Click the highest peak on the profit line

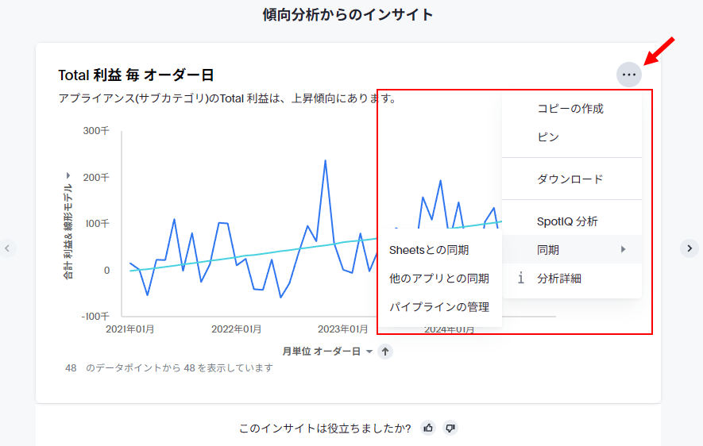point(325,161)
